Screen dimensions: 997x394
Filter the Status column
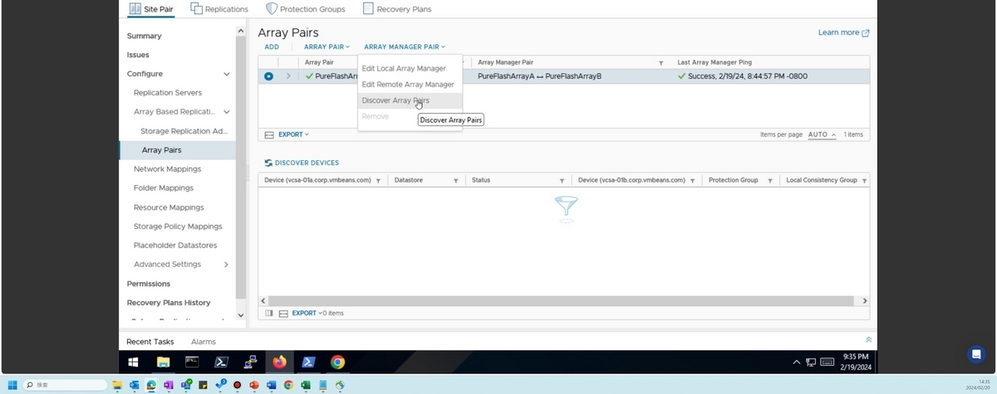click(x=562, y=180)
